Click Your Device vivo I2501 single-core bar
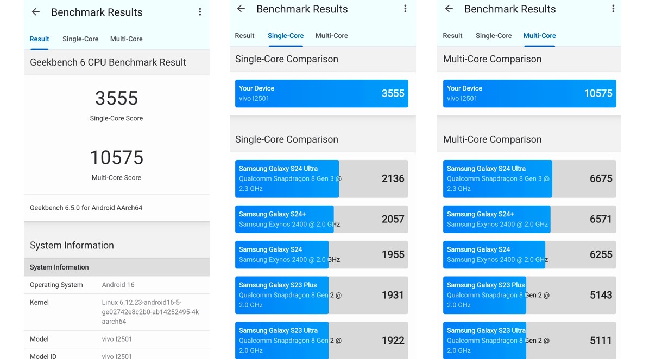 pos(321,93)
